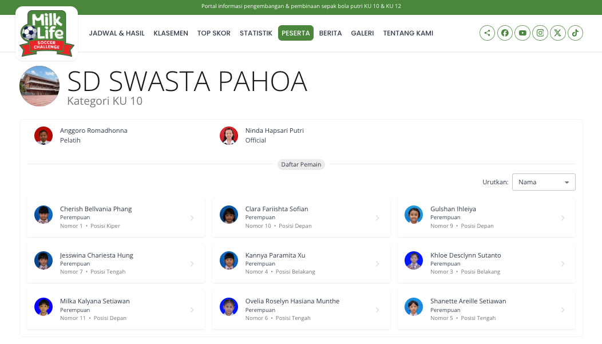Open the YouTube channel icon
Image resolution: width=602 pixels, height=344 pixels.
(522, 33)
